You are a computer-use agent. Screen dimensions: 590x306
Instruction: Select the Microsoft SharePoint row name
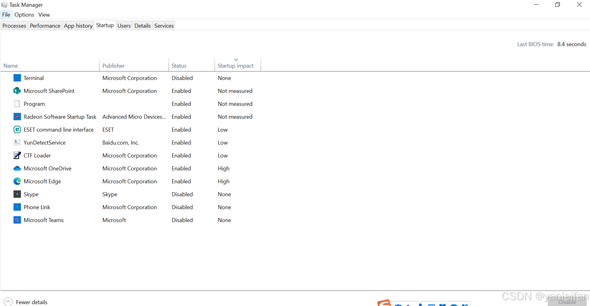coord(49,91)
